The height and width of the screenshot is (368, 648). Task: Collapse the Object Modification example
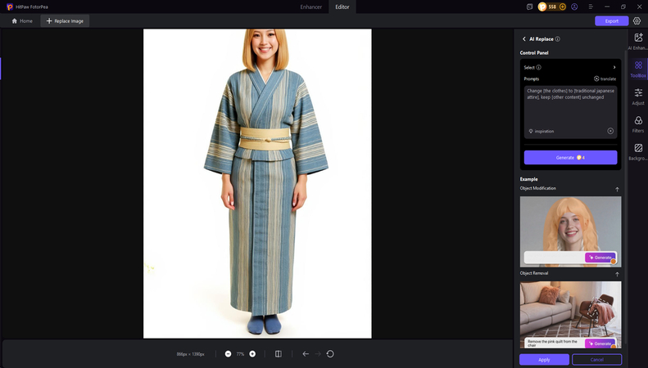(x=617, y=189)
